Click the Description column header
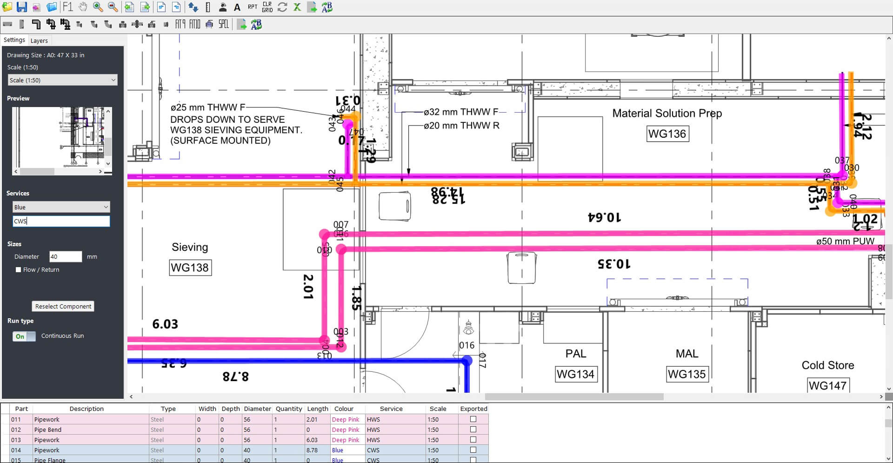Screen dimensions: 893x463 [87, 409]
